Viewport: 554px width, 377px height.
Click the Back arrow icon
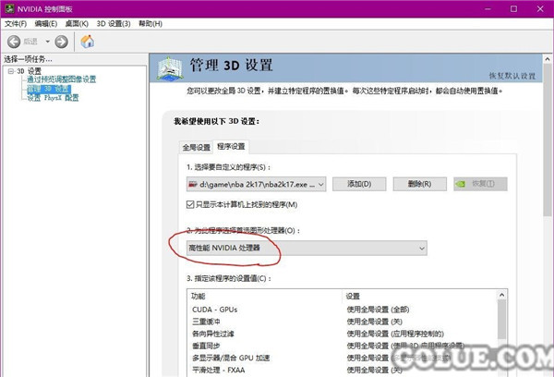click(16, 42)
